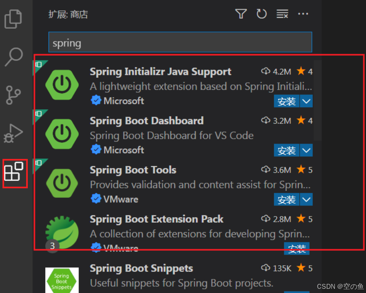The image size is (366, 293).
Task: Clear extensions search results
Action: tap(282, 14)
